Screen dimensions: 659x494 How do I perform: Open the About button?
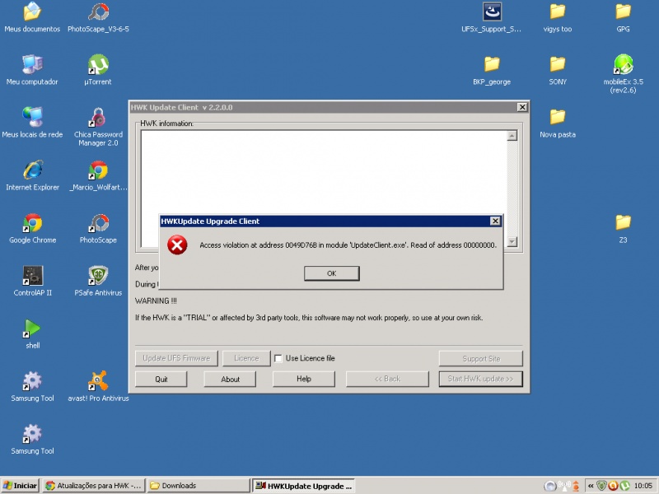230,379
